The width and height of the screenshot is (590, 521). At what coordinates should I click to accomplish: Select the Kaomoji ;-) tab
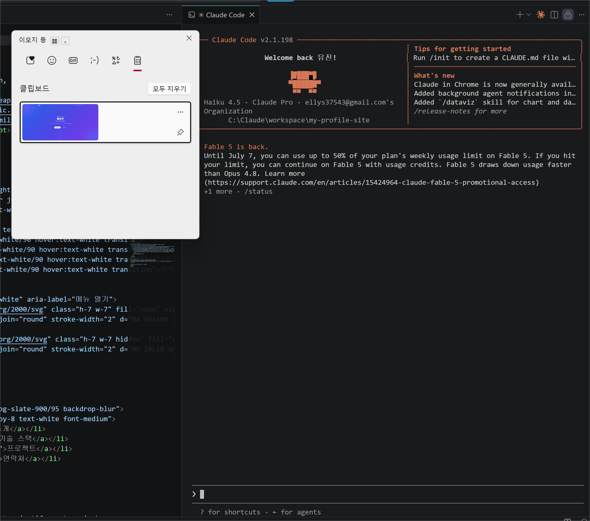tap(94, 60)
